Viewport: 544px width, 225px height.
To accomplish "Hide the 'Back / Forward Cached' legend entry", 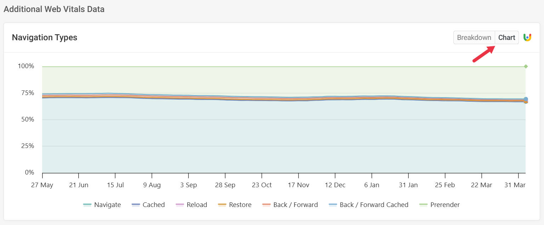I will click(374, 205).
